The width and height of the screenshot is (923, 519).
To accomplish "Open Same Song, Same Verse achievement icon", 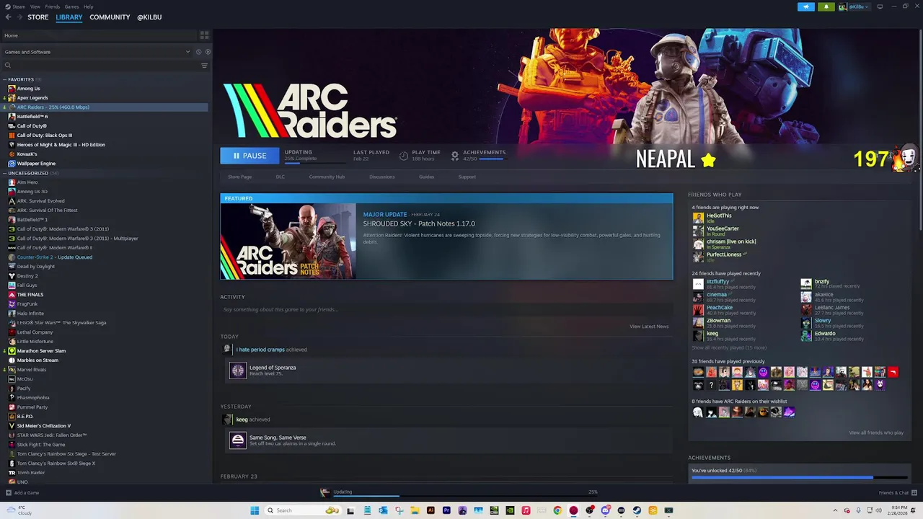I will pos(237,440).
